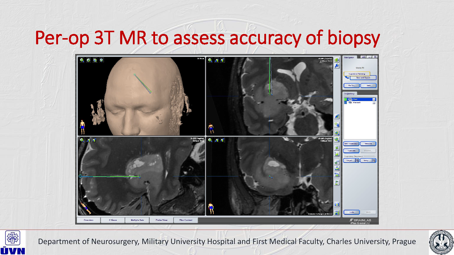Click the green flag landmark icon
Screen dimensions: 454x255
tap(337, 183)
